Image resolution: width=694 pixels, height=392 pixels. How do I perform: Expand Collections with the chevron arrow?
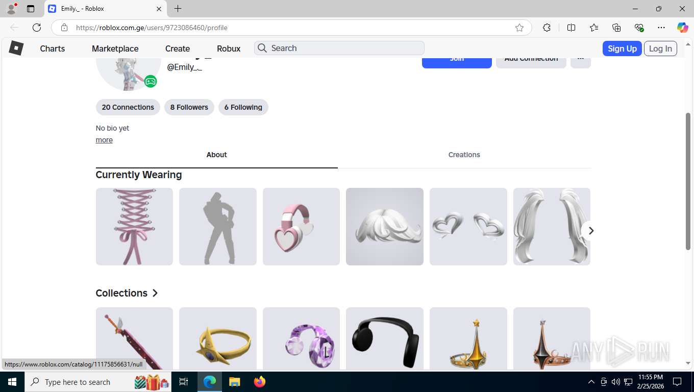pyautogui.click(x=155, y=293)
